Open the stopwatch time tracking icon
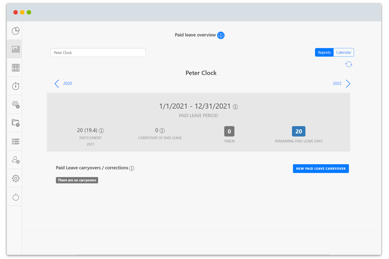Viewport: 389px width, 259px height. tap(16, 86)
